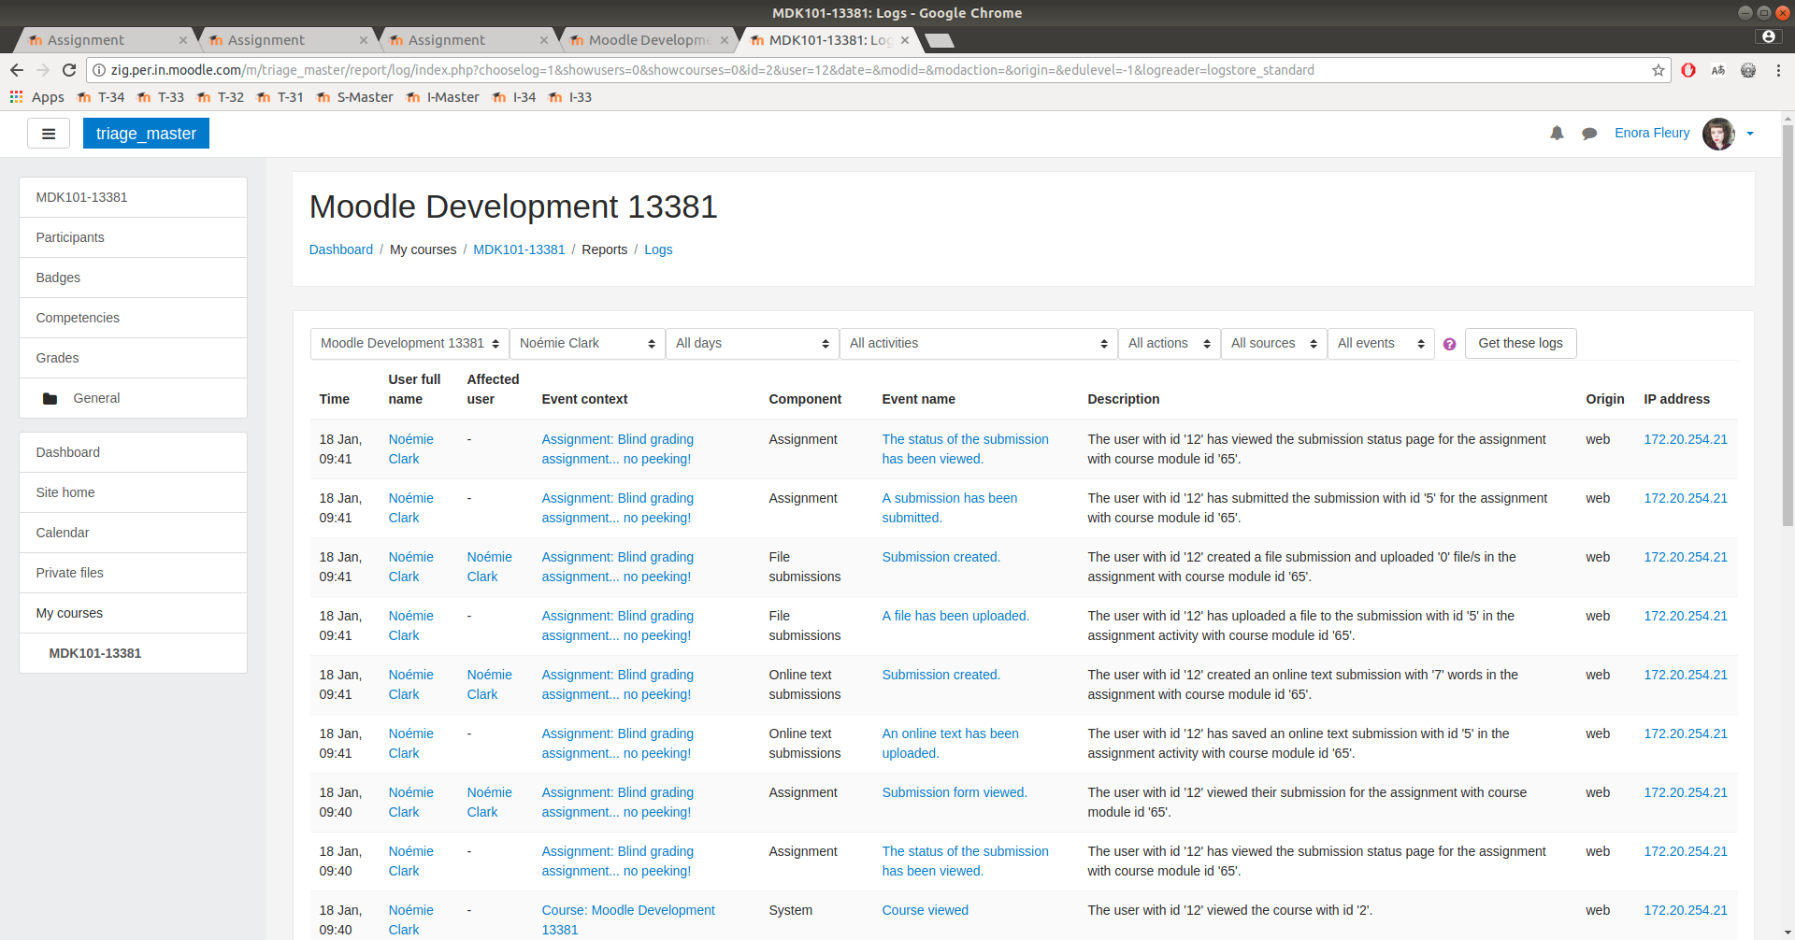The width and height of the screenshot is (1795, 940).
Task: Open Competencies in the side menu
Action: [x=133, y=318]
